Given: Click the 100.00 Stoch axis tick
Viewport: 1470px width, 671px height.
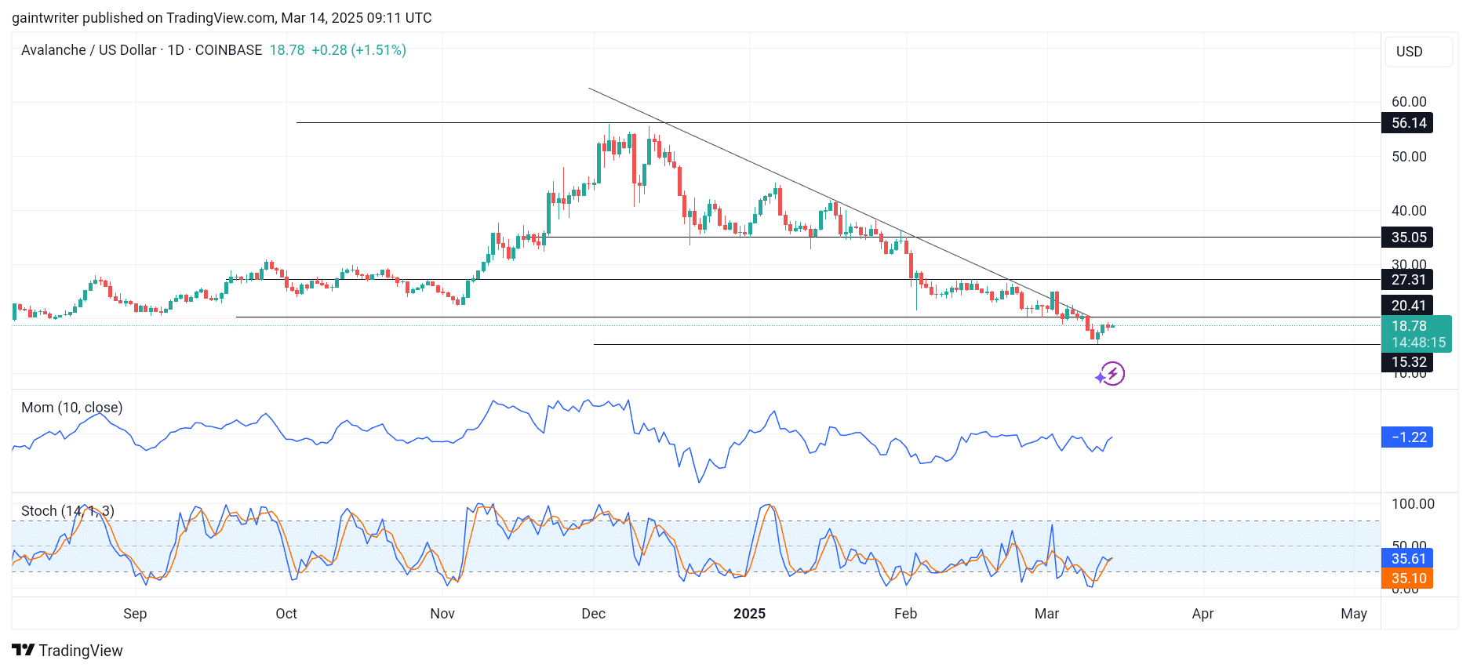Looking at the screenshot, I should point(1414,504).
